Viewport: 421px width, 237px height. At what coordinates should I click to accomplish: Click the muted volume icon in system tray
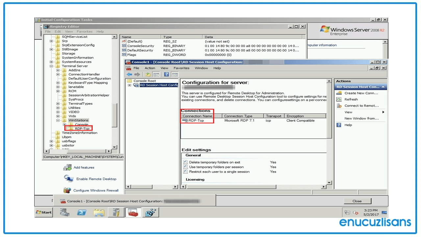coord(356,212)
